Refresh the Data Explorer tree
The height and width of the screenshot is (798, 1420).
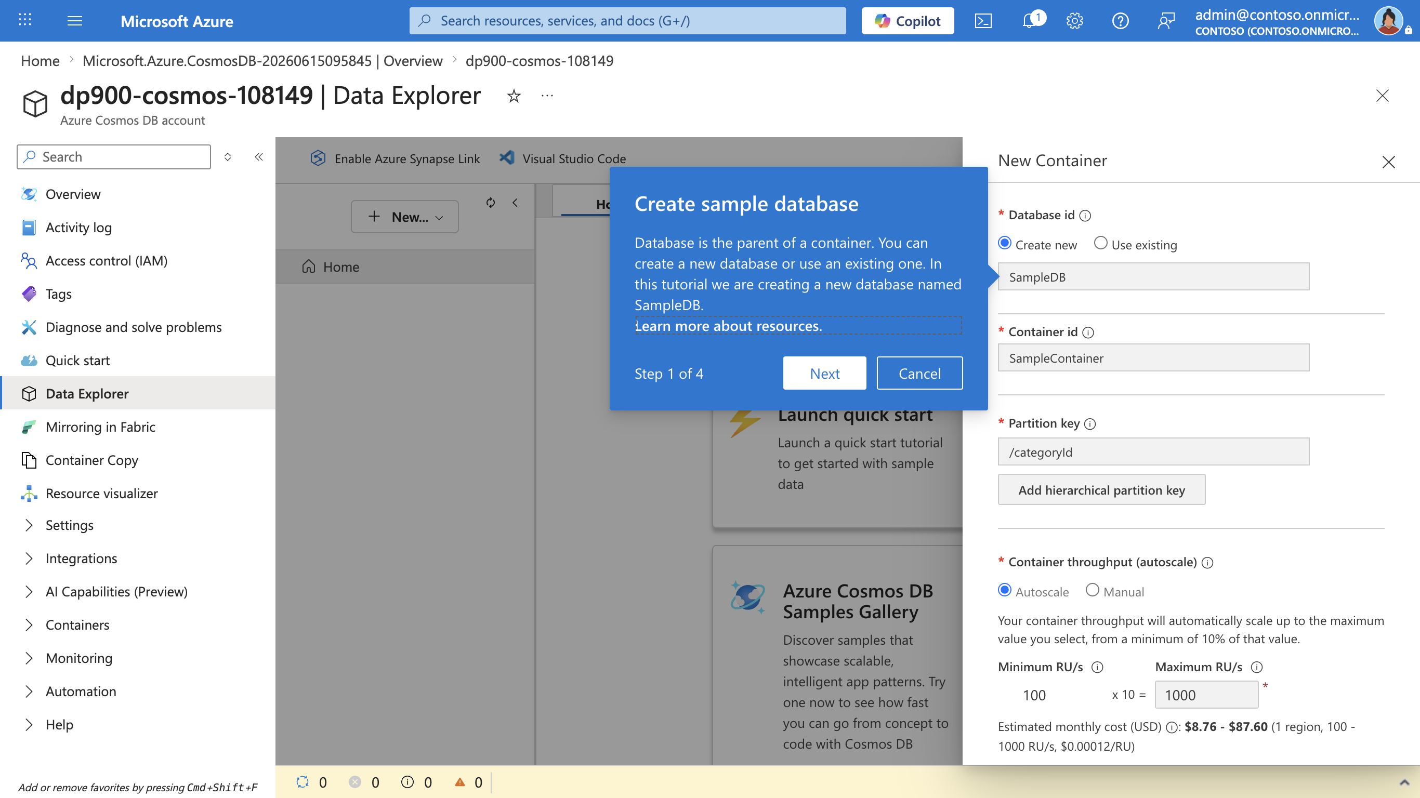(x=491, y=203)
